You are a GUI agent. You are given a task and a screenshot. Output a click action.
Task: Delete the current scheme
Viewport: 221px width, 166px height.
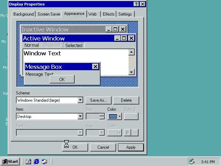pyautogui.click(x=126, y=100)
